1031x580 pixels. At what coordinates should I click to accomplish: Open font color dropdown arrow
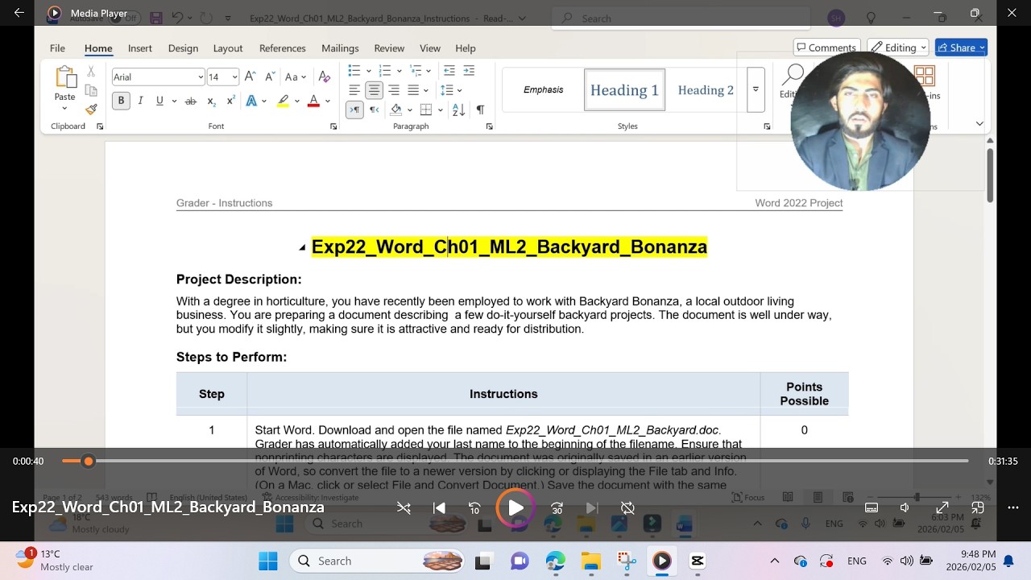click(327, 101)
